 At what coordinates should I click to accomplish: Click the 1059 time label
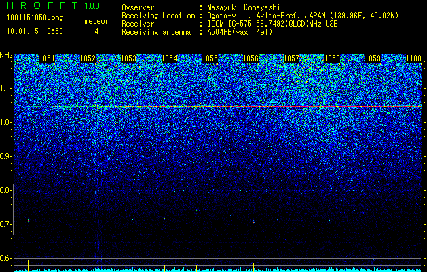coord(373,58)
